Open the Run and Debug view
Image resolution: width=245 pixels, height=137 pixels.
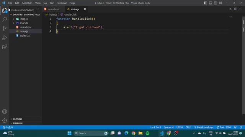click(5, 38)
